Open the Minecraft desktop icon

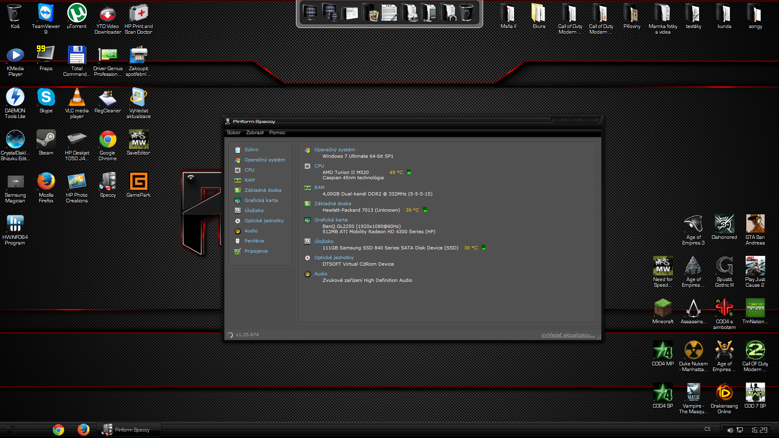(x=663, y=311)
